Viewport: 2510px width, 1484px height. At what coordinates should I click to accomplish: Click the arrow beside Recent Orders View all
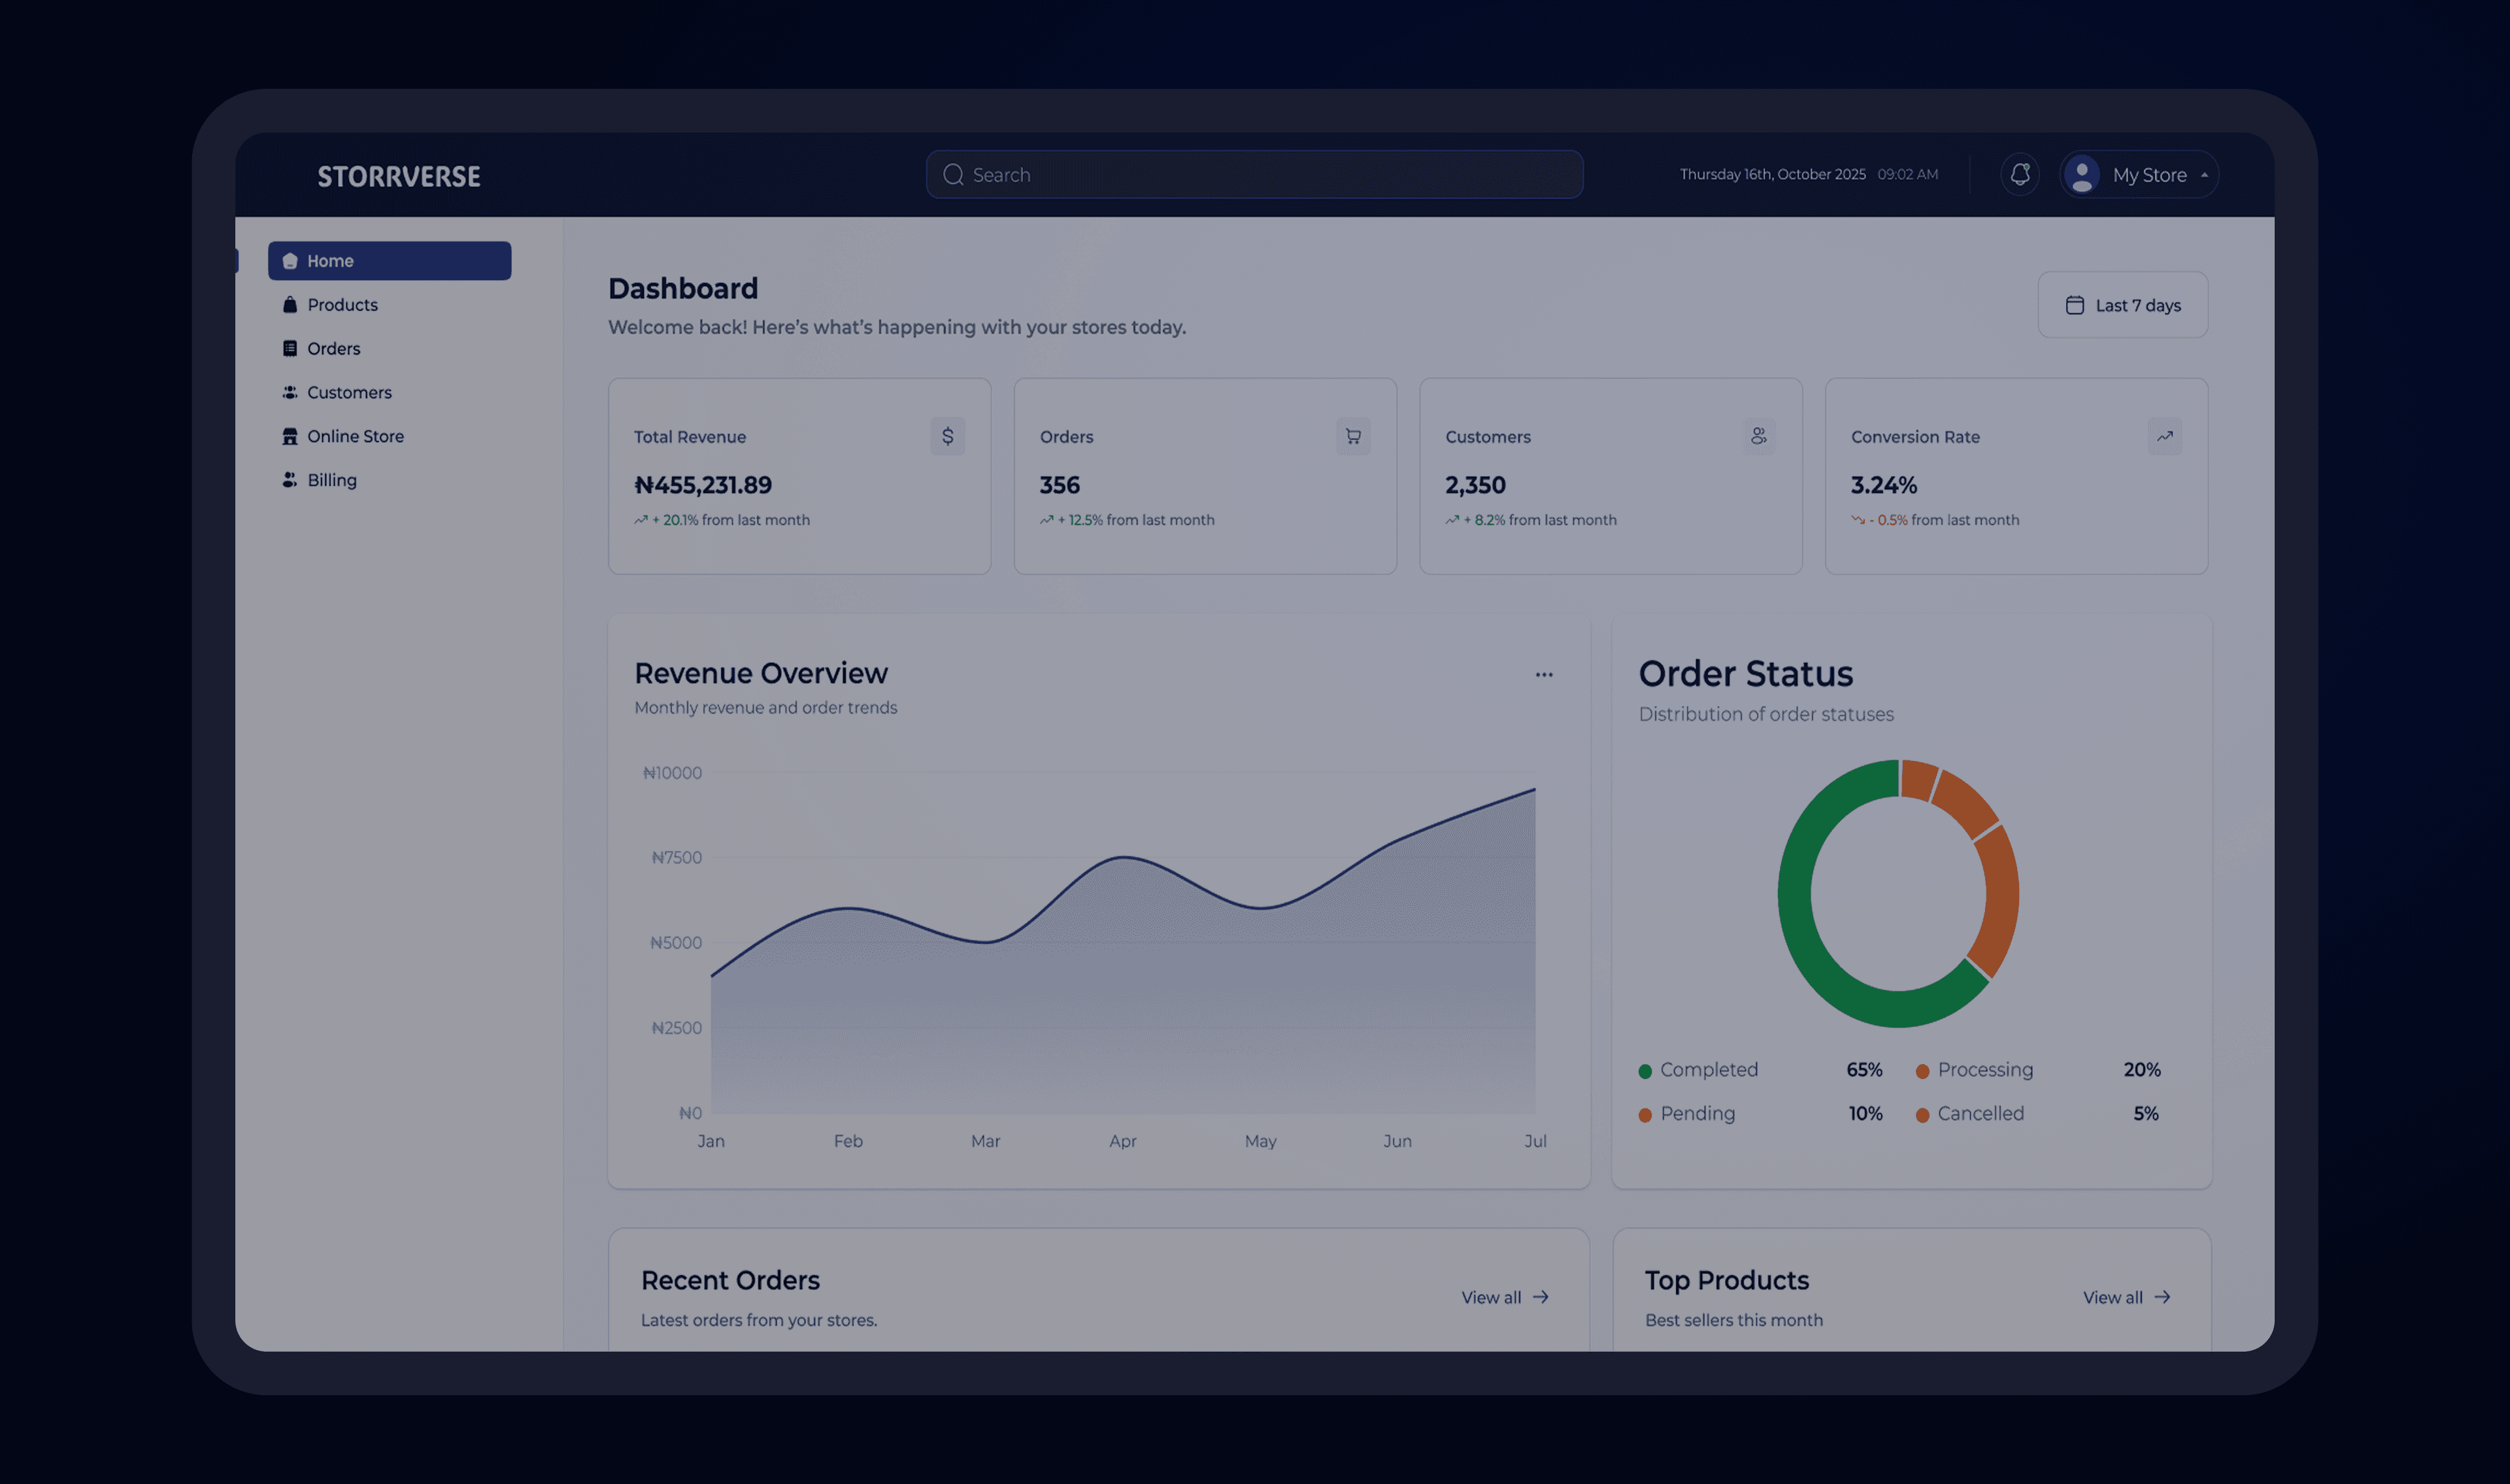(x=1541, y=1297)
